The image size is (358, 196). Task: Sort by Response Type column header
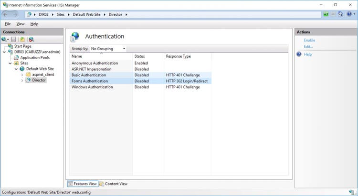click(x=187, y=56)
